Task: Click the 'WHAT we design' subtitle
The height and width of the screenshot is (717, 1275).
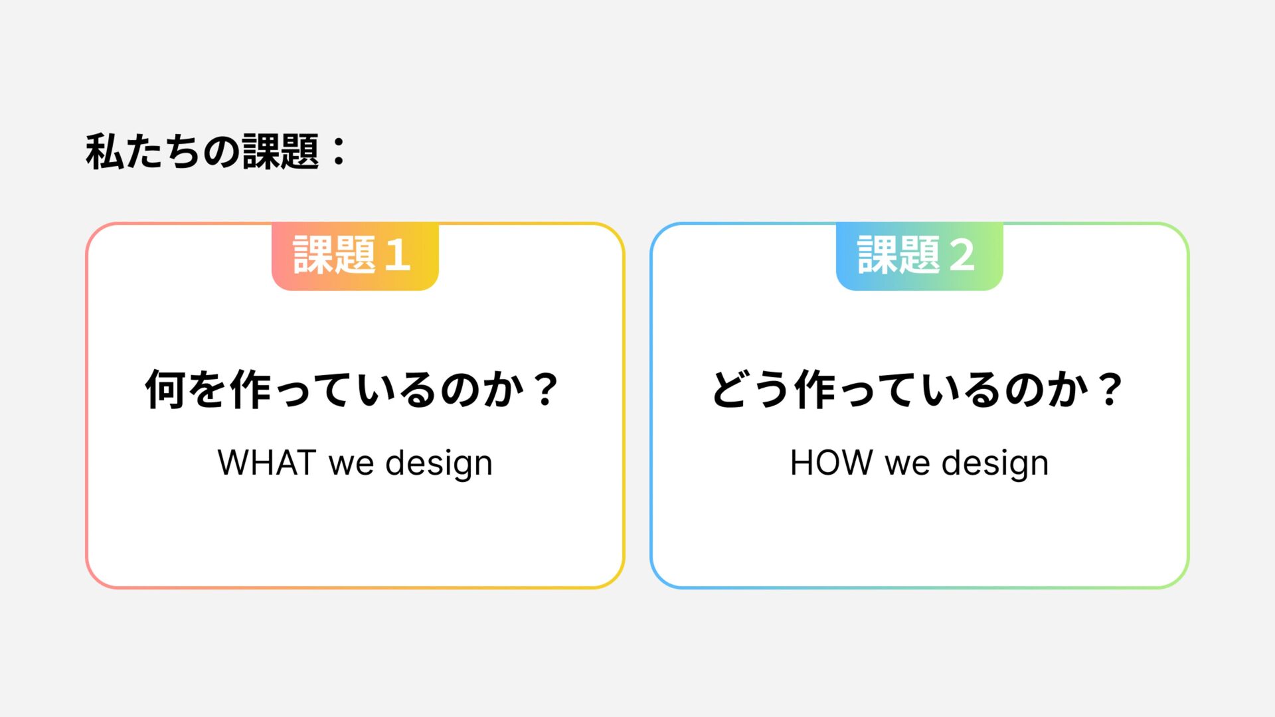Action: click(x=355, y=463)
